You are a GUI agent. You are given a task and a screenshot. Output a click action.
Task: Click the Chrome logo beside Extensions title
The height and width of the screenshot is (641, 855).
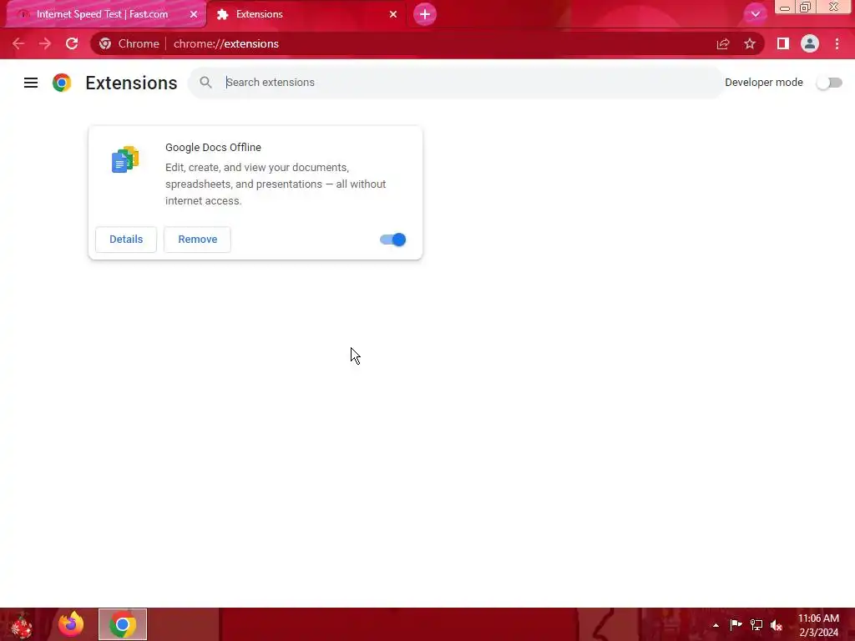click(62, 83)
